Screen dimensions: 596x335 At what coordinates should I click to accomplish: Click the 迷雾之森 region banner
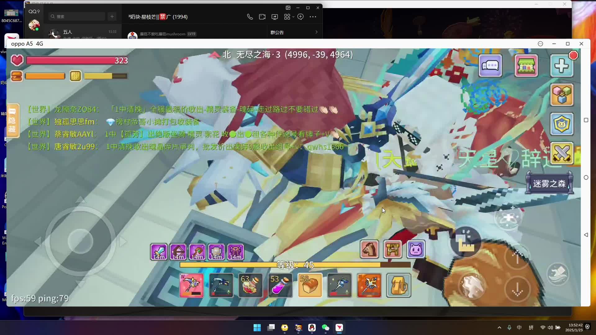click(x=549, y=183)
